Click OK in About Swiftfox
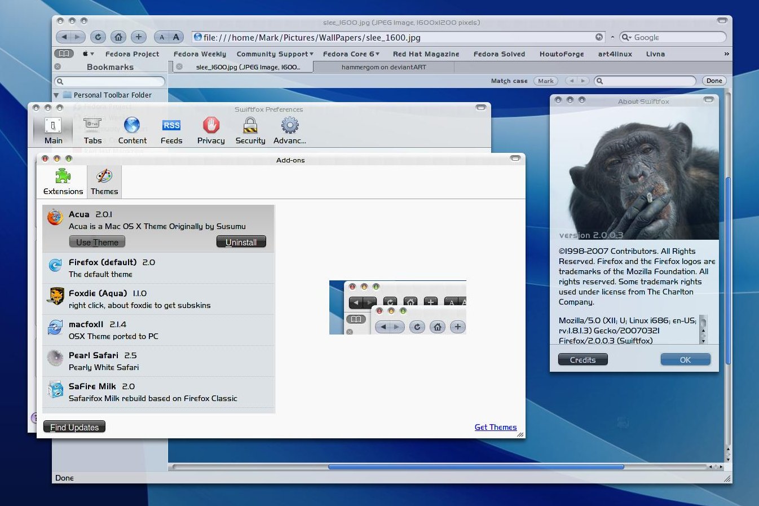759x506 pixels. pos(685,359)
